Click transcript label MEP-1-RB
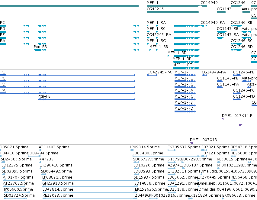The height and width of the screenshot is (200, 257). point(159,47)
